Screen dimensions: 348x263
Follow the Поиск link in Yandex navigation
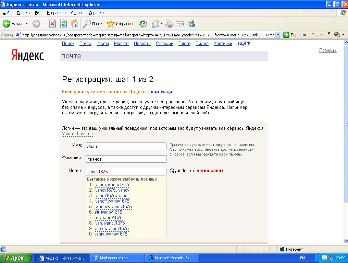(x=68, y=43)
